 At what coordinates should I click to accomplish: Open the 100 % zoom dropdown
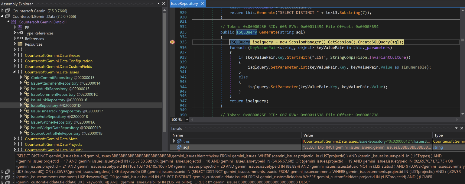tap(187, 120)
